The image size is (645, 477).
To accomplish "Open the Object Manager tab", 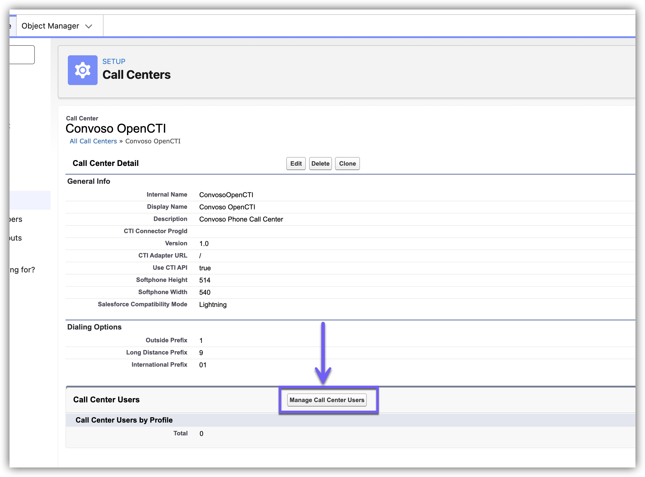I will [50, 26].
